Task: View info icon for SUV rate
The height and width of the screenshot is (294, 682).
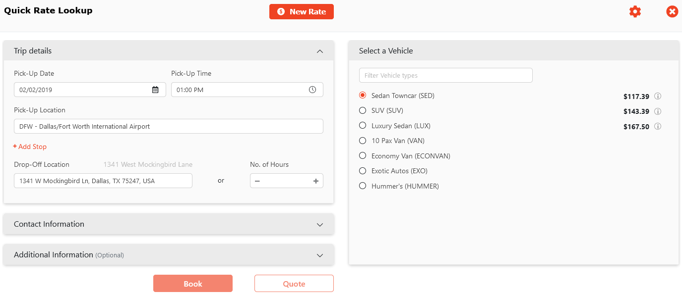Action: (658, 111)
